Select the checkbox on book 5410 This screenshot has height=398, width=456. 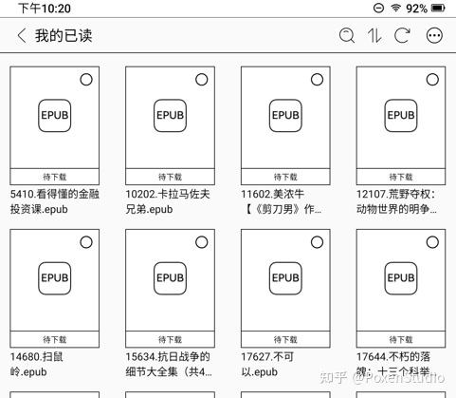pyautogui.click(x=86, y=80)
